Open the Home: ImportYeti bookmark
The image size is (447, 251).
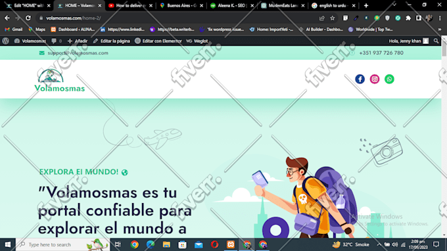coord(271,30)
